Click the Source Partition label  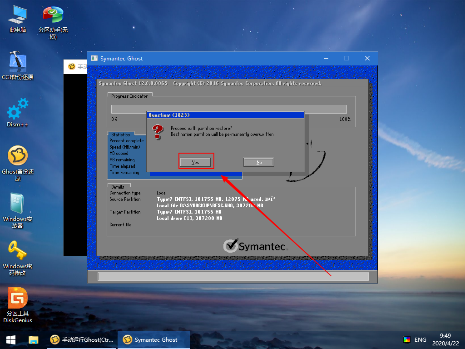[x=125, y=199]
